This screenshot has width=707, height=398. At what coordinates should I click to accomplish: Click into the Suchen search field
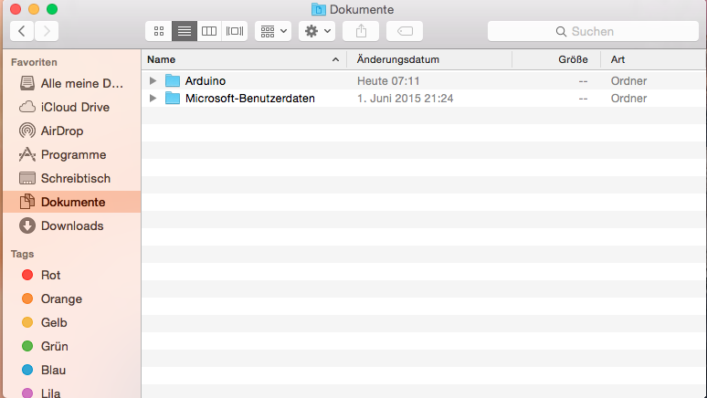pyautogui.click(x=593, y=31)
